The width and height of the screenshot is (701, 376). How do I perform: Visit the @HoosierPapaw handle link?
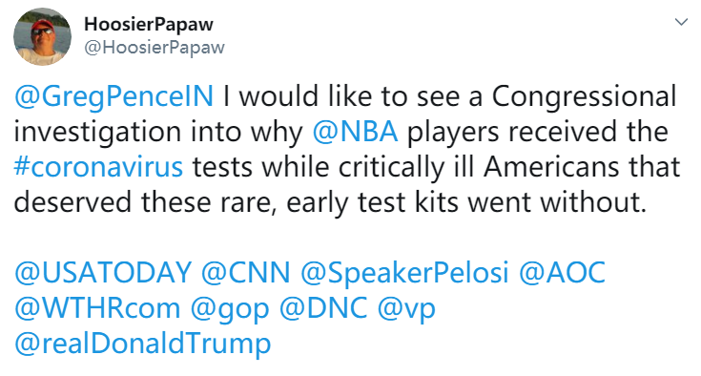point(155,48)
